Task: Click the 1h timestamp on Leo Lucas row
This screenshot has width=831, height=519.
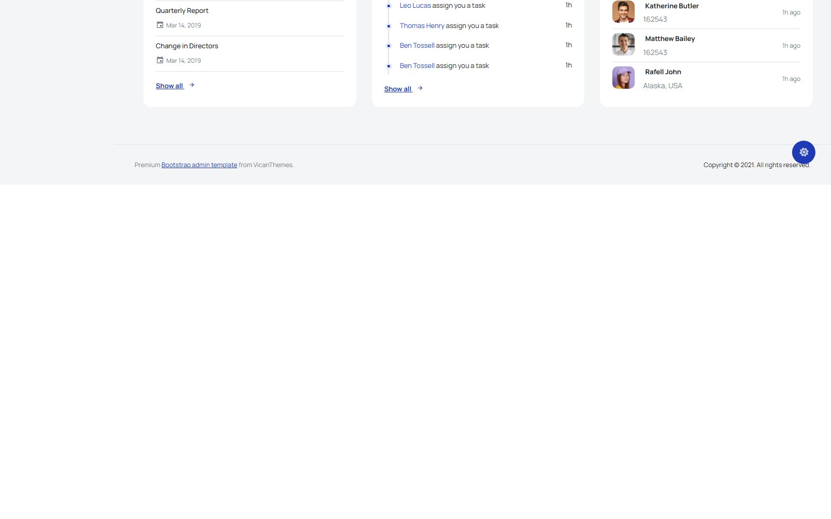Action: (x=569, y=5)
